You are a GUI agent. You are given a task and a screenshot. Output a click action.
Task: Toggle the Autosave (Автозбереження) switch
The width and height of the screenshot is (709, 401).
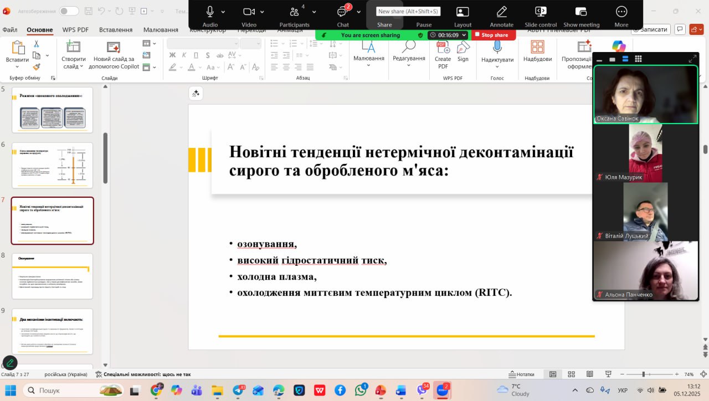[69, 11]
